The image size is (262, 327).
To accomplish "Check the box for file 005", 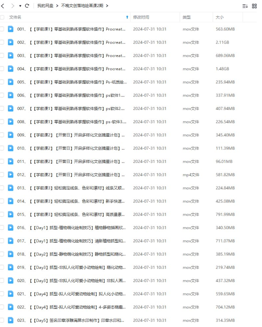I will pos(2,82).
